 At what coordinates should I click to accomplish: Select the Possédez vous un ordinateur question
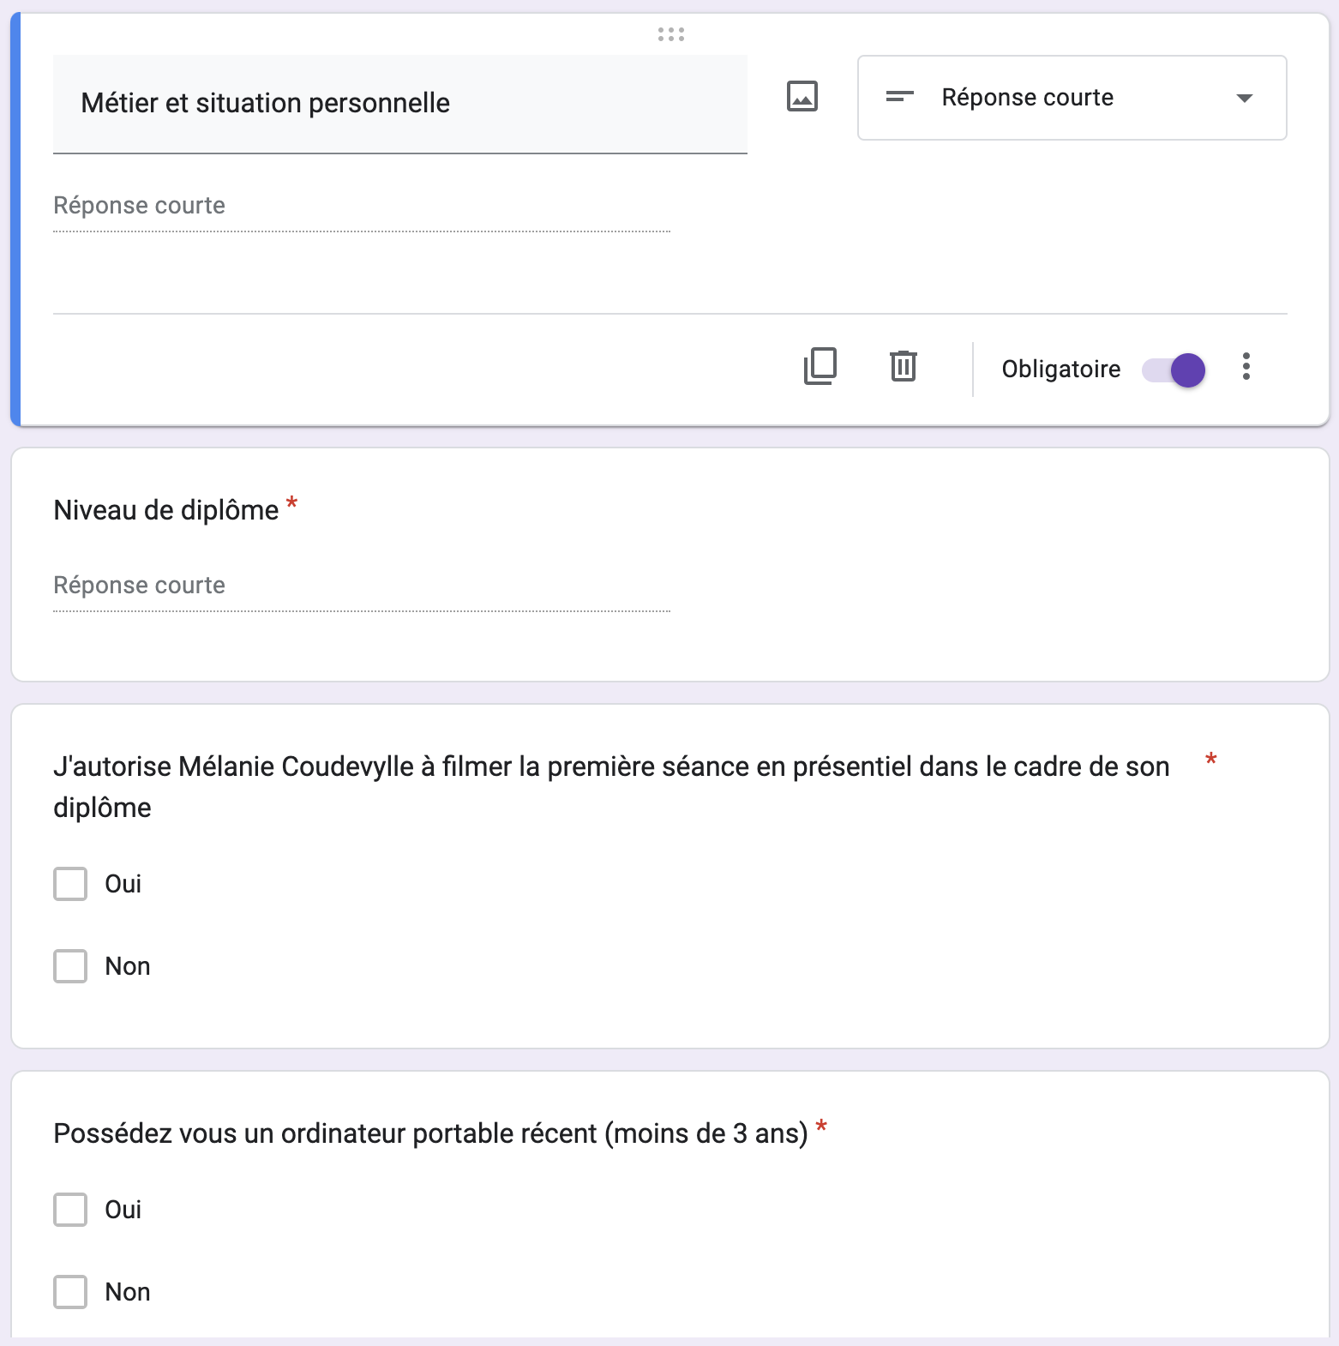(x=430, y=1134)
